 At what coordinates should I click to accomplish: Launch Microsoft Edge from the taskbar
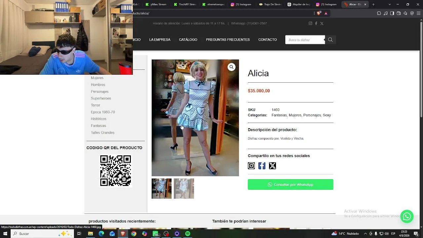(x=101, y=234)
